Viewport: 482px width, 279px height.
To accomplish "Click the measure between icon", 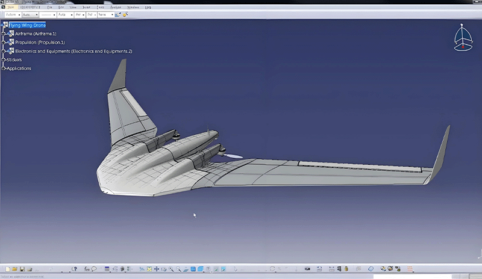I will coord(332,269).
